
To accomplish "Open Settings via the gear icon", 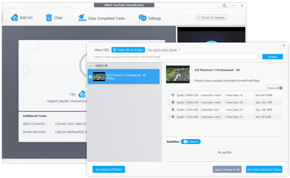I will [142, 18].
